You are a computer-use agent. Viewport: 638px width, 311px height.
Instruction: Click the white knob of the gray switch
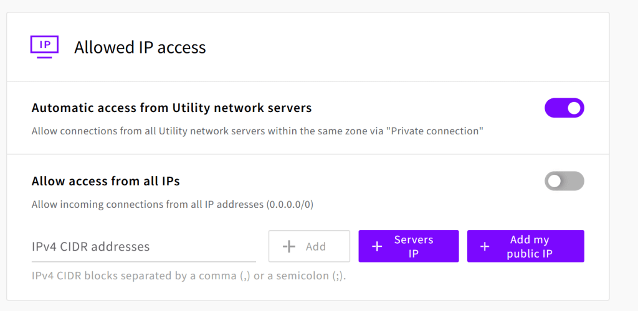tap(554, 181)
